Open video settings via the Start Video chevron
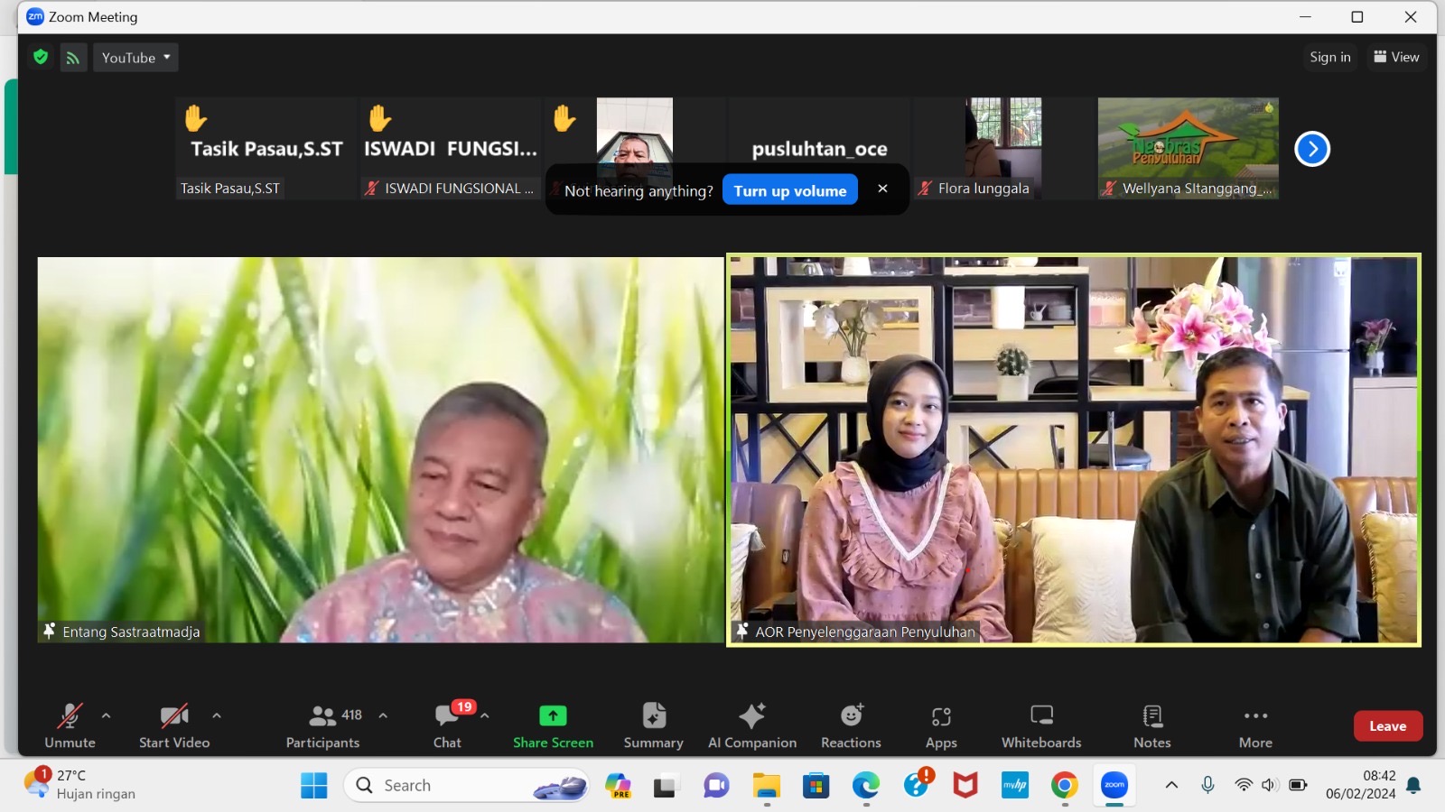Image resolution: width=1445 pixels, height=812 pixels. pos(217,715)
